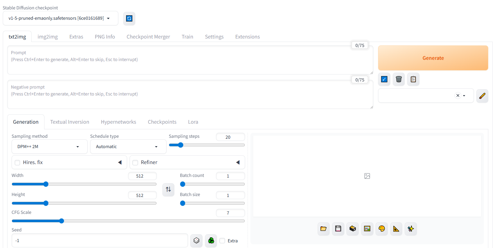
Task: Clear the prompt with the trash icon
Action: 399,79
